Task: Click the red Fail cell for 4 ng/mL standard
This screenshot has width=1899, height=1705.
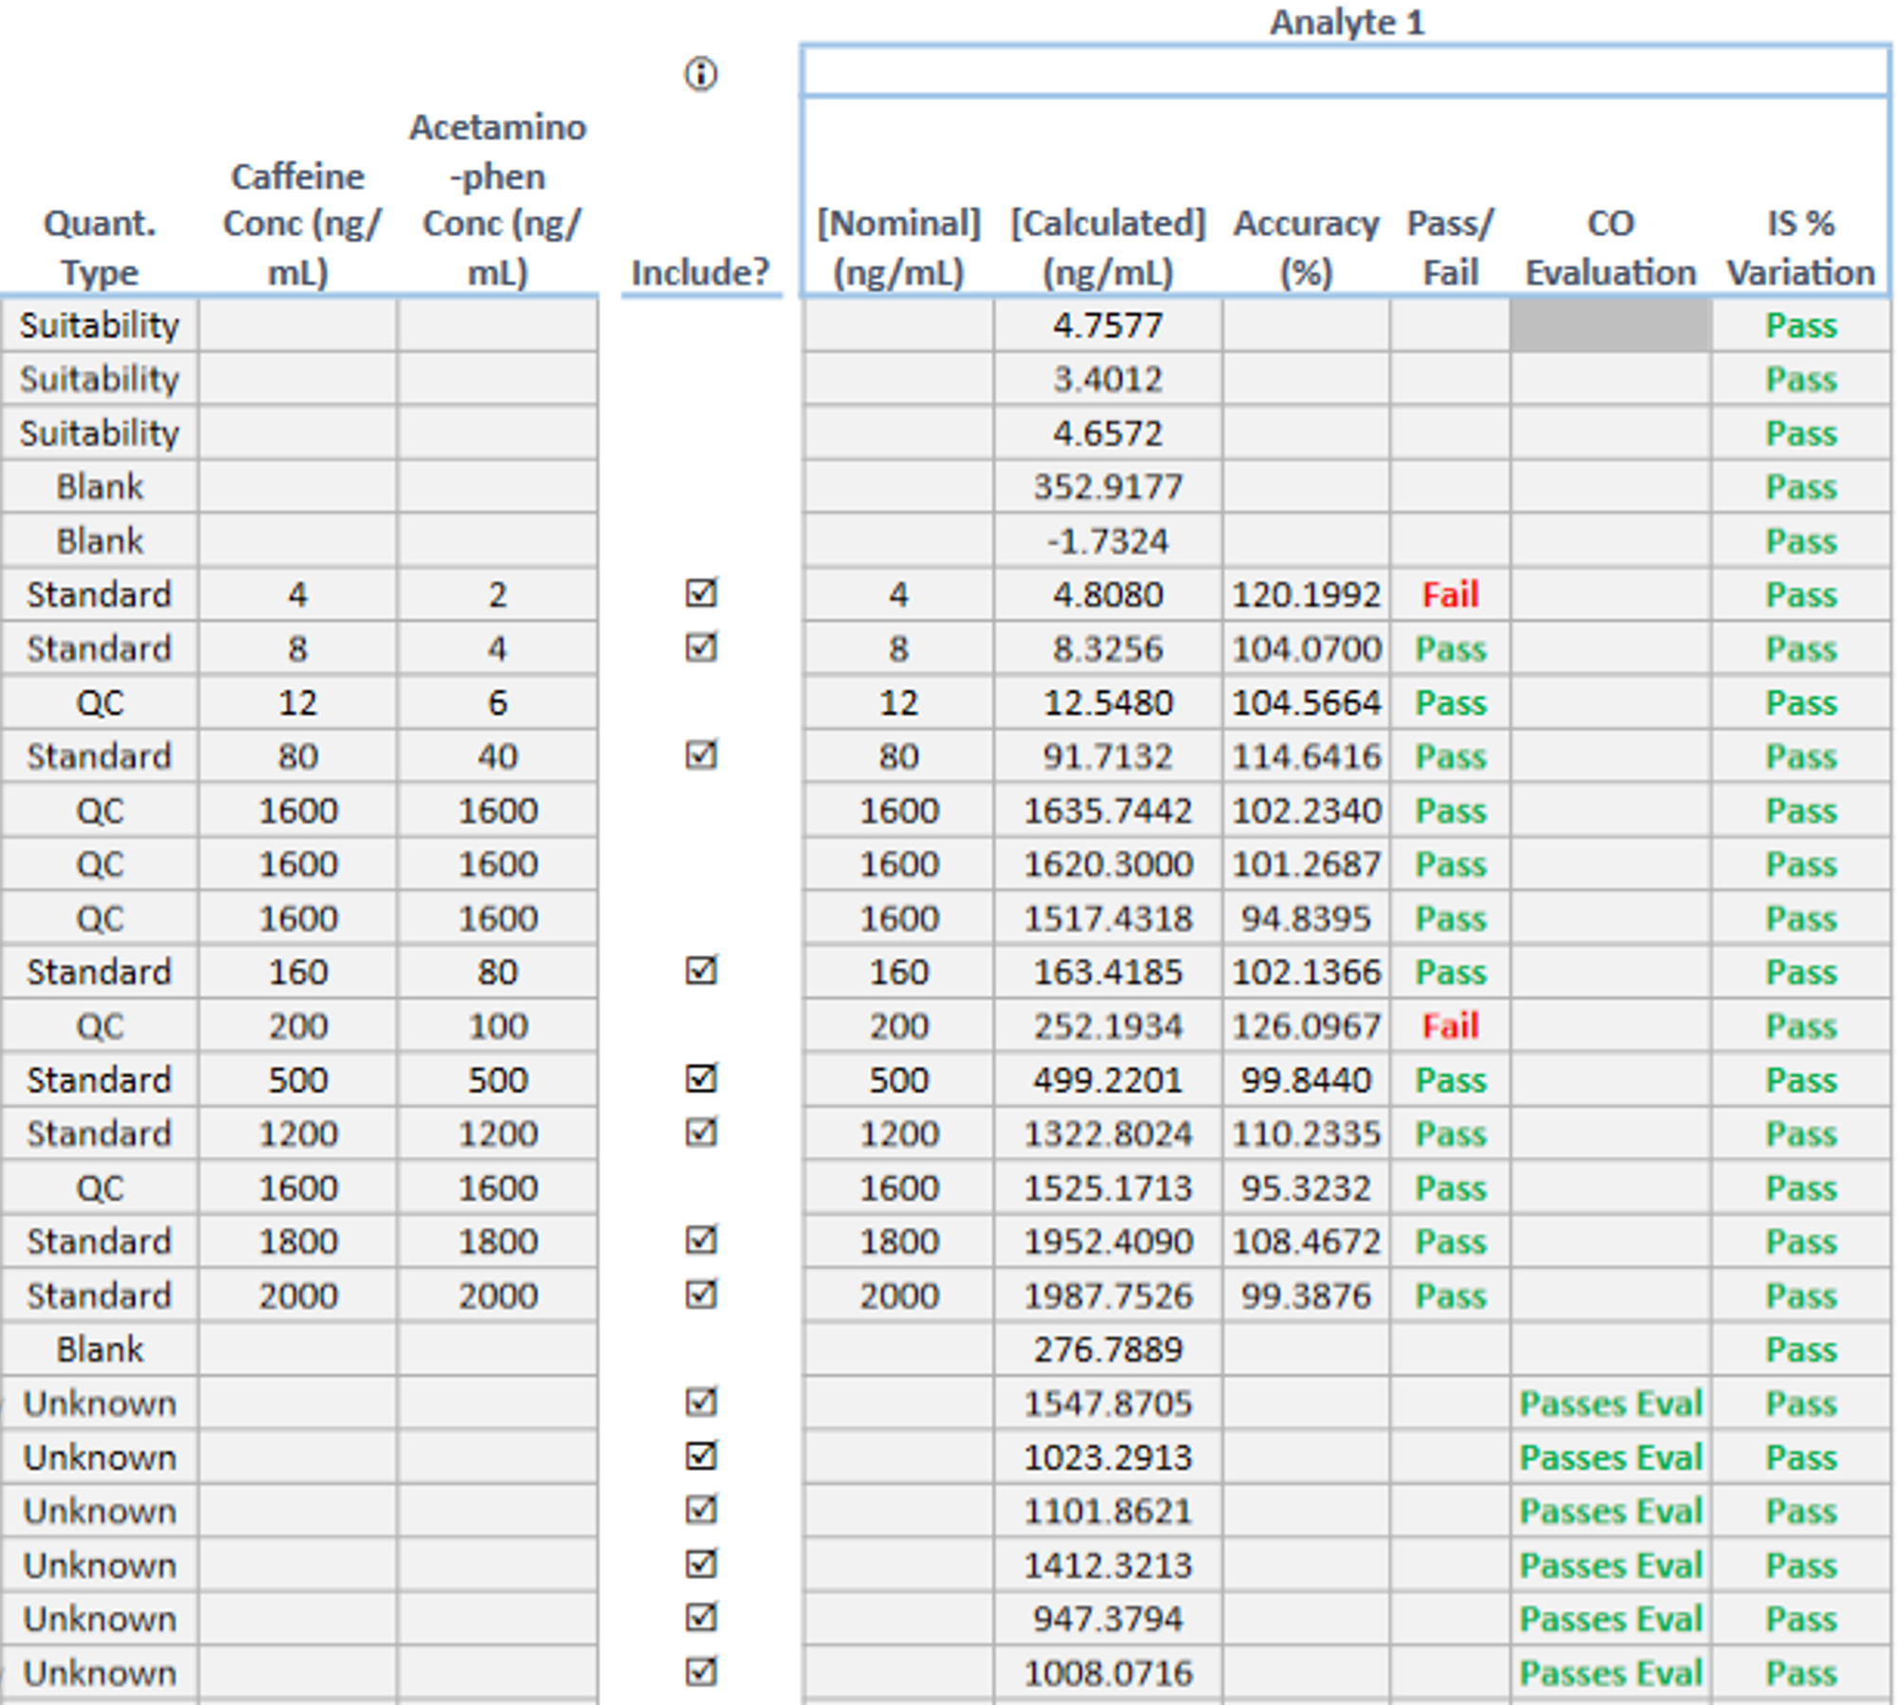Action: click(1449, 594)
